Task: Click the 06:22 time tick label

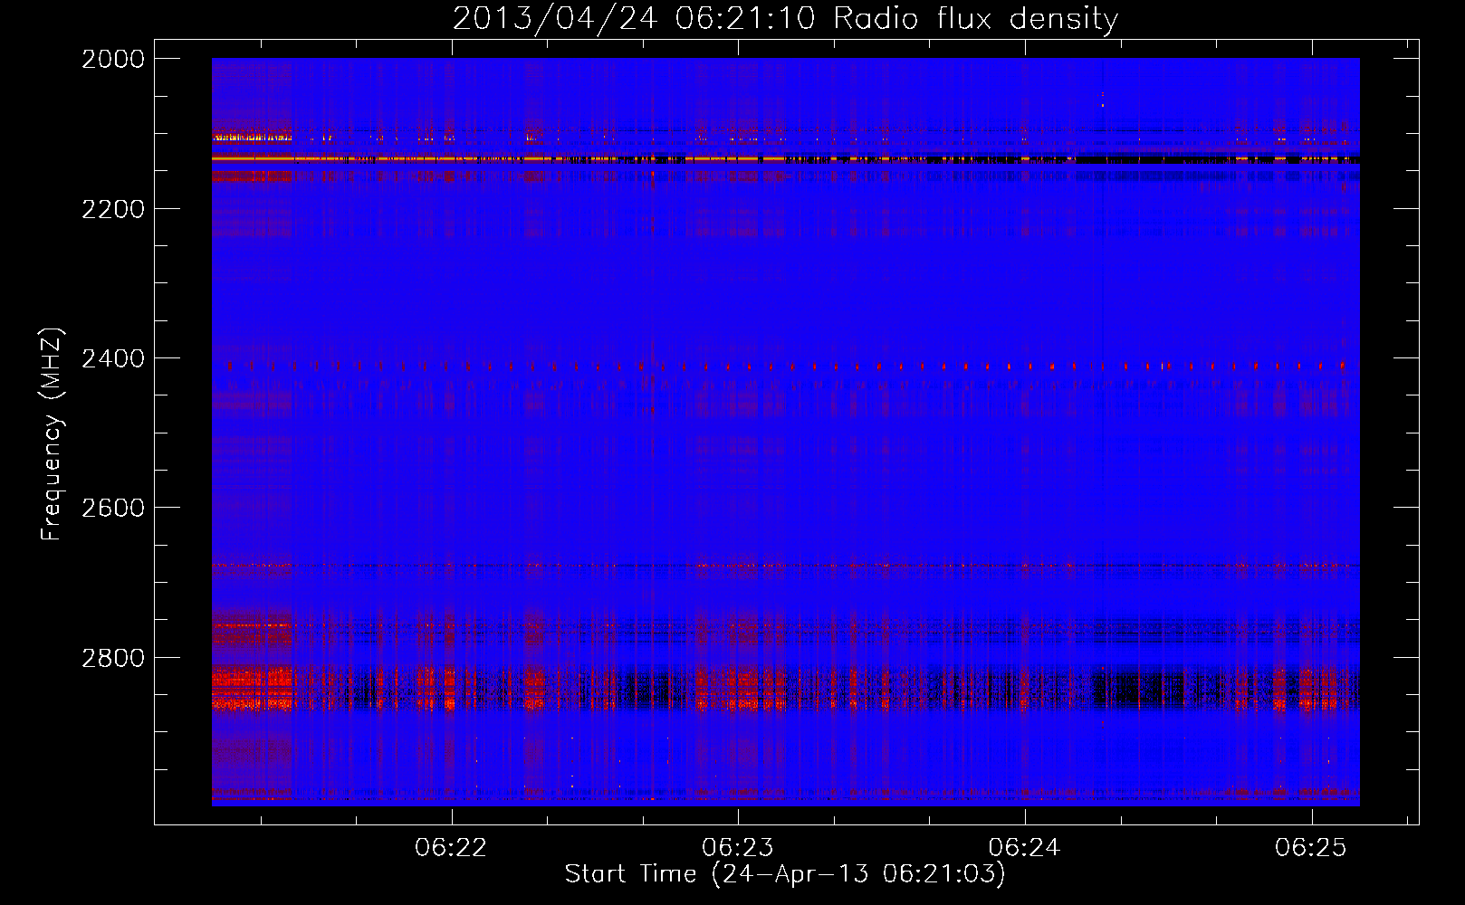Action: (x=451, y=848)
